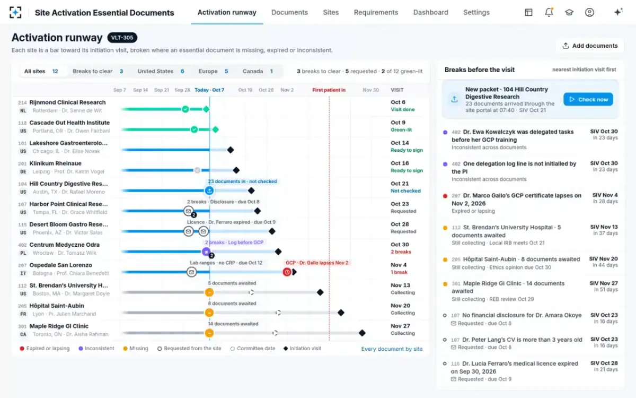Click green check marker on Cascade Gut bar

pos(194,129)
